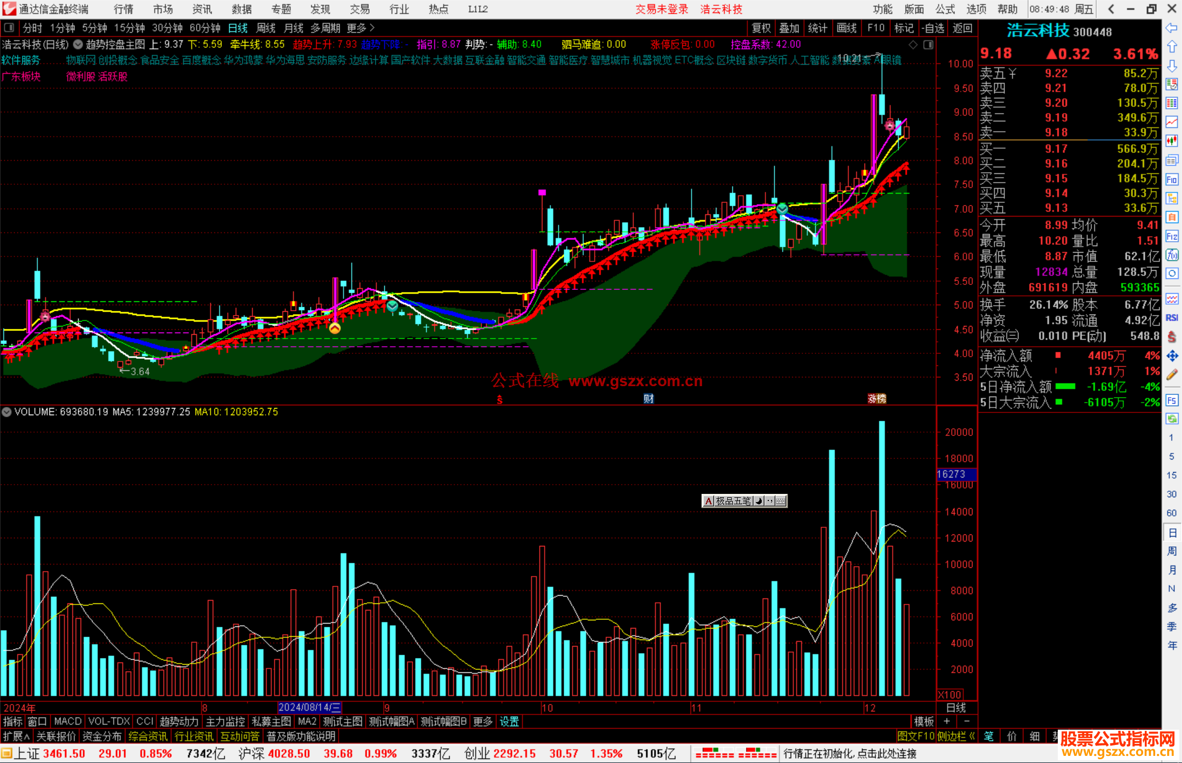
Task: Switch to 日线 period tab
Action: coord(238,28)
